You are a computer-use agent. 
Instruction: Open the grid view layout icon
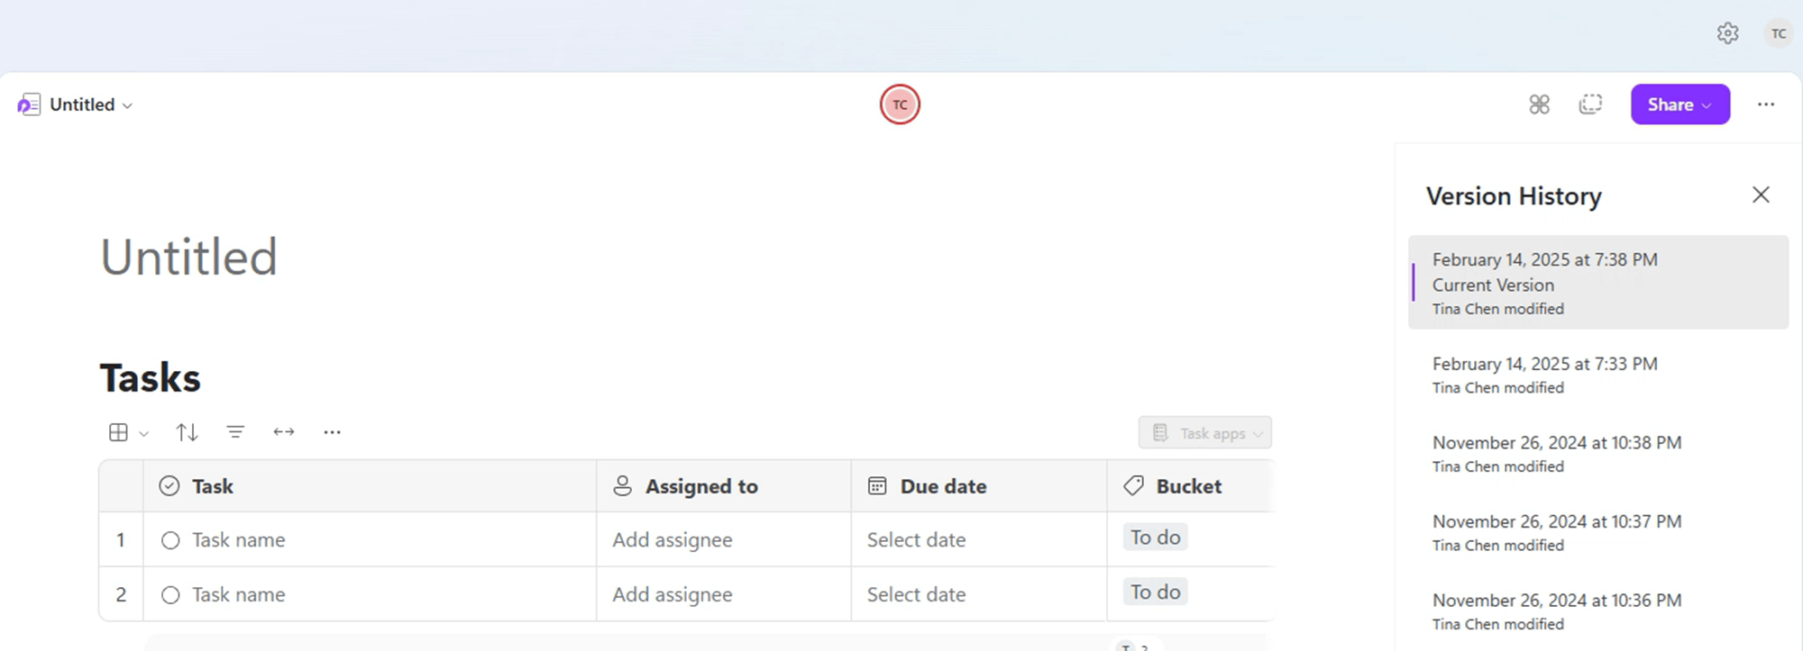(120, 431)
